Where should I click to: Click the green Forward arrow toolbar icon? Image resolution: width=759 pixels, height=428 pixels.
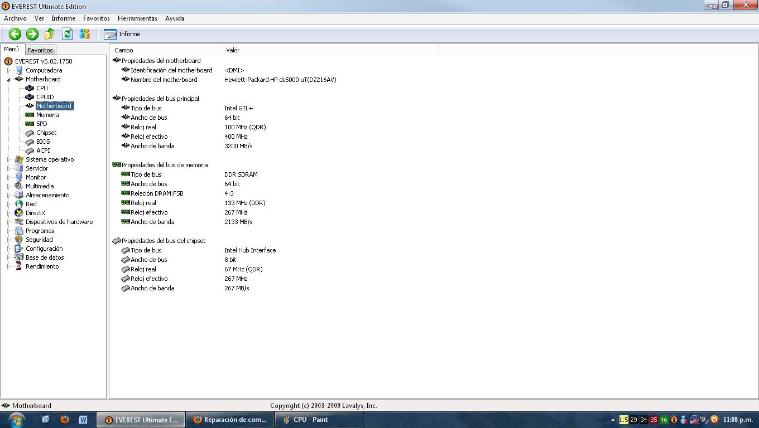(32, 34)
